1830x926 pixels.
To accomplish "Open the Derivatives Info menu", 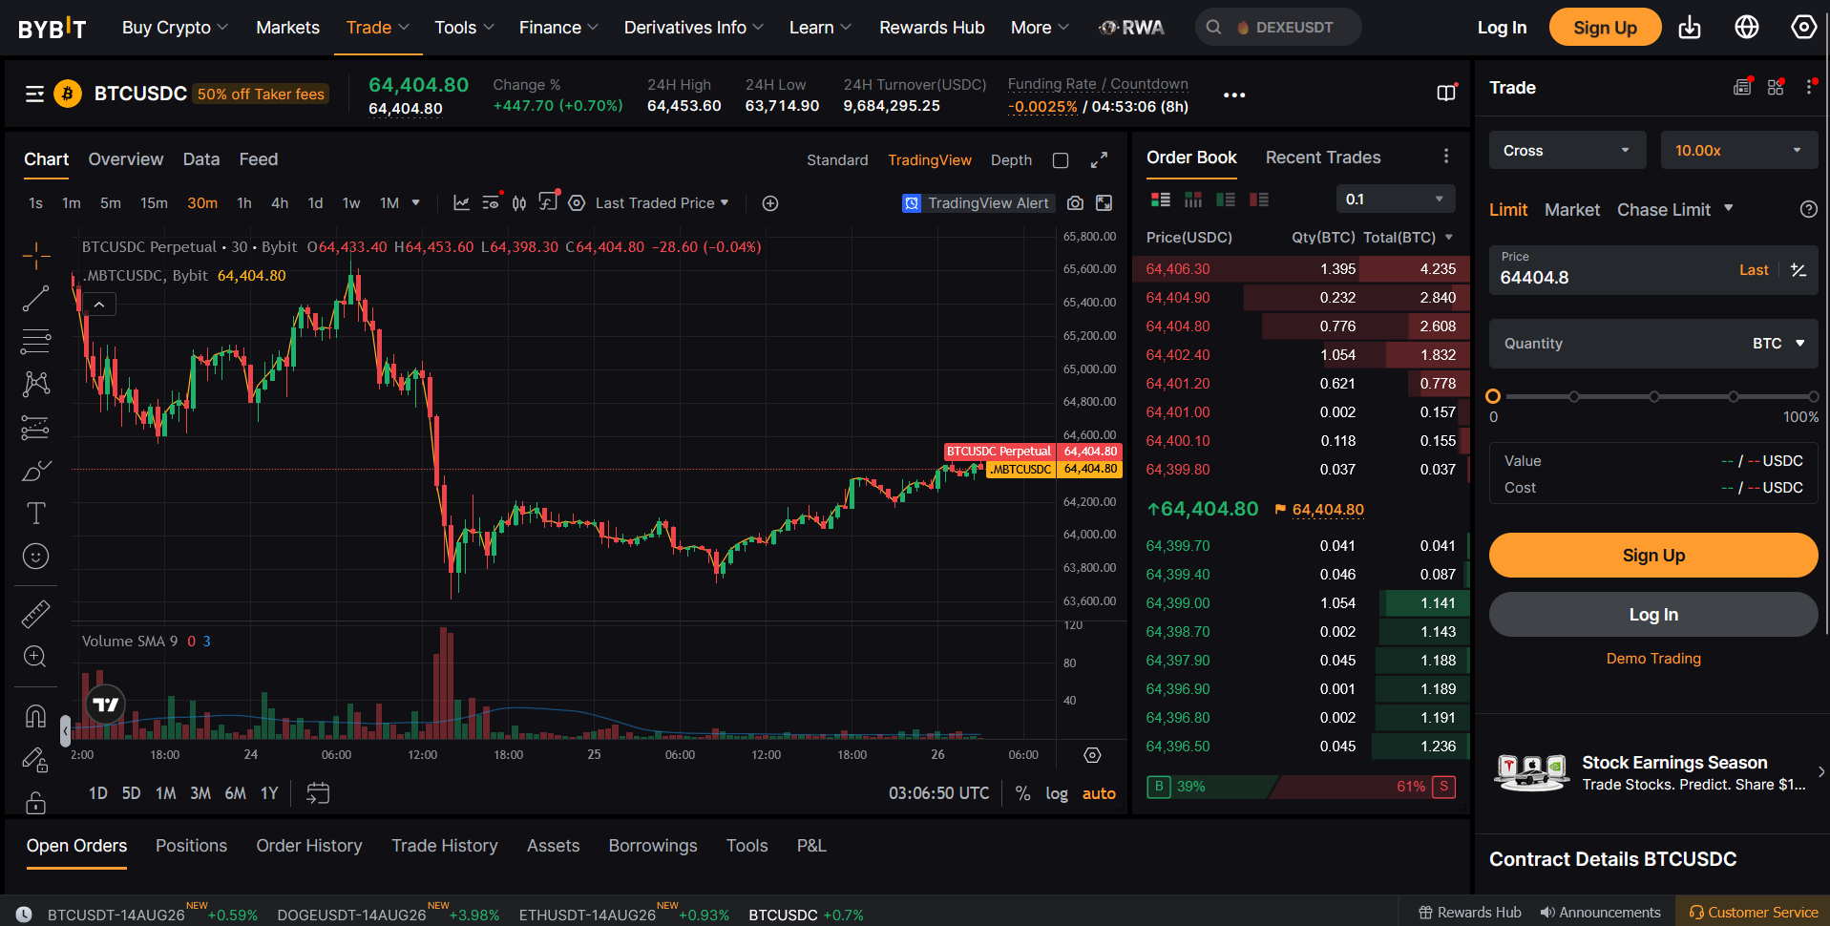I will tap(694, 28).
